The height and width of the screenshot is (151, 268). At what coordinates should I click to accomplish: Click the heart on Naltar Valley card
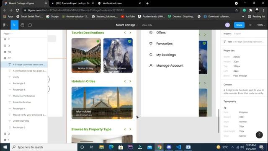(x=98, y=42)
